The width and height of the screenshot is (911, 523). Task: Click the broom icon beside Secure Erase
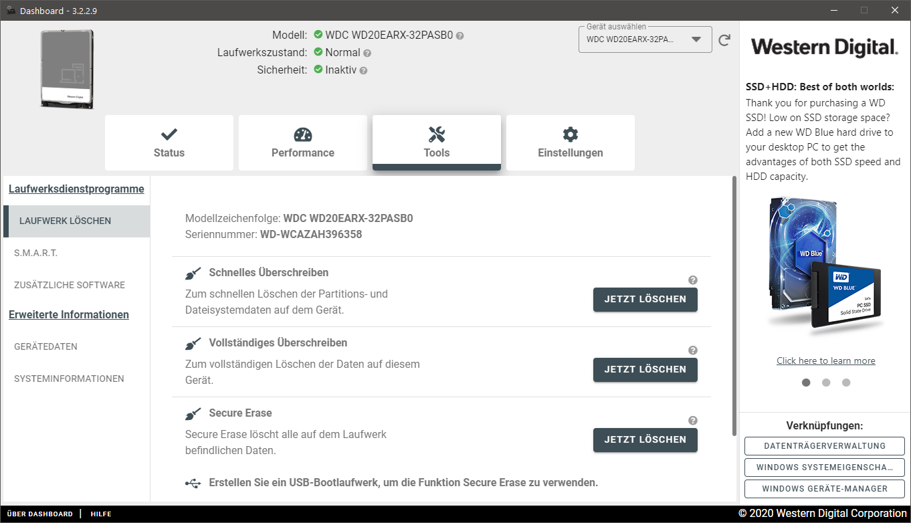[x=193, y=414]
